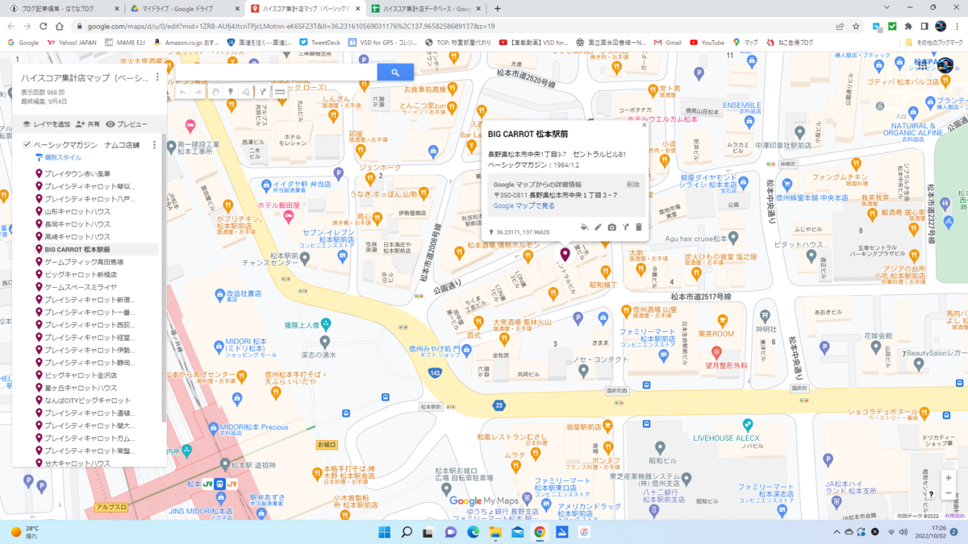Screen dimensions: 968x544
Task: Click the purple BIG CARROT map marker
Action: (565, 255)
